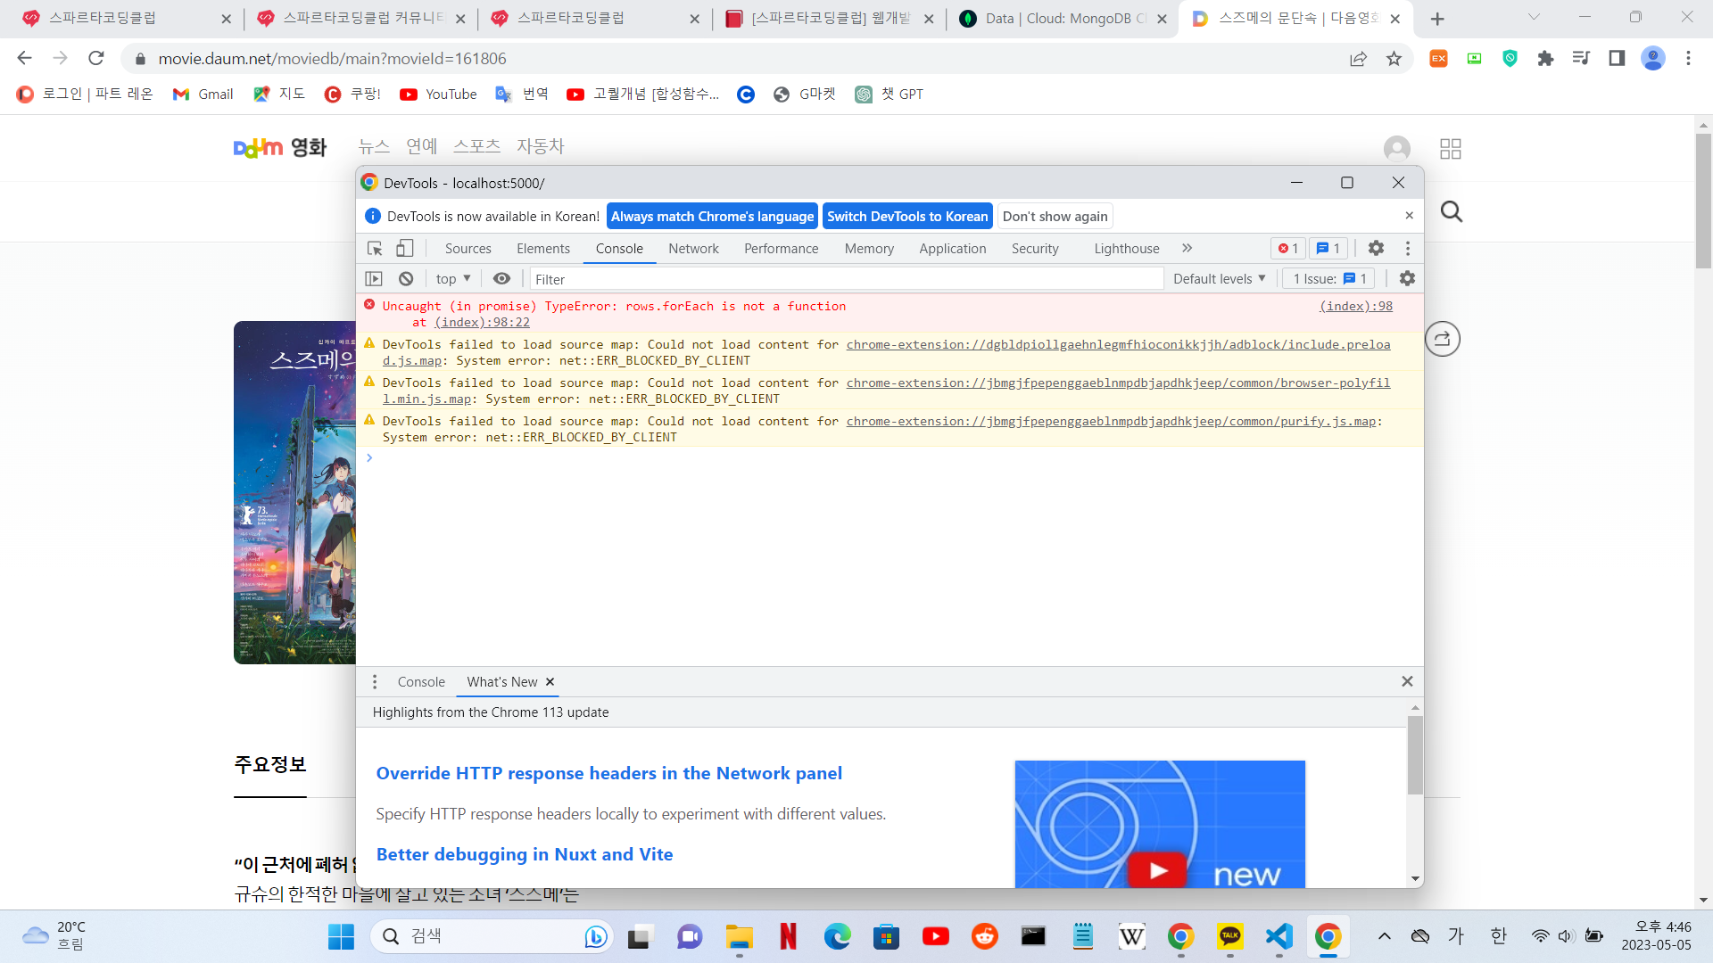
Task: Open the Performance tab
Action: click(x=782, y=249)
